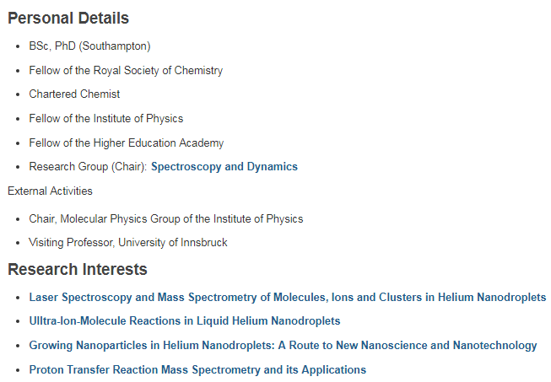Click the Research Interests heading
The height and width of the screenshot is (382, 551).
tap(78, 270)
